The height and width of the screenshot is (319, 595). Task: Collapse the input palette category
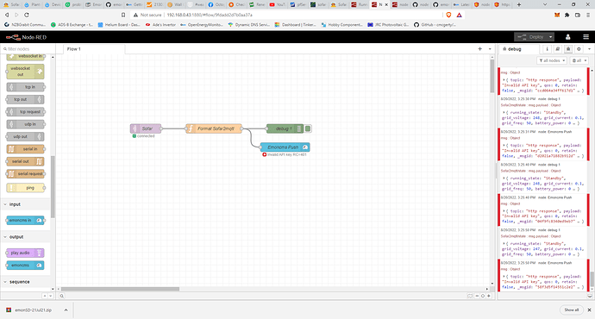(15, 204)
